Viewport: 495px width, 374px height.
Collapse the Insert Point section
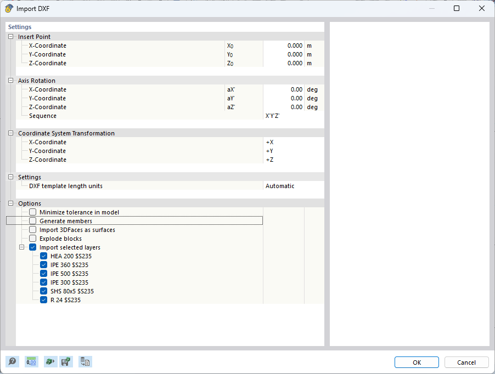point(10,36)
